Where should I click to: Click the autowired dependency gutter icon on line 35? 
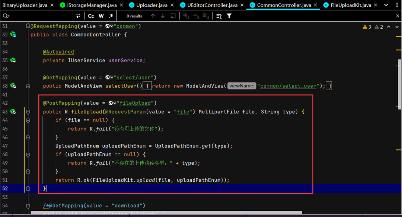tap(13, 60)
